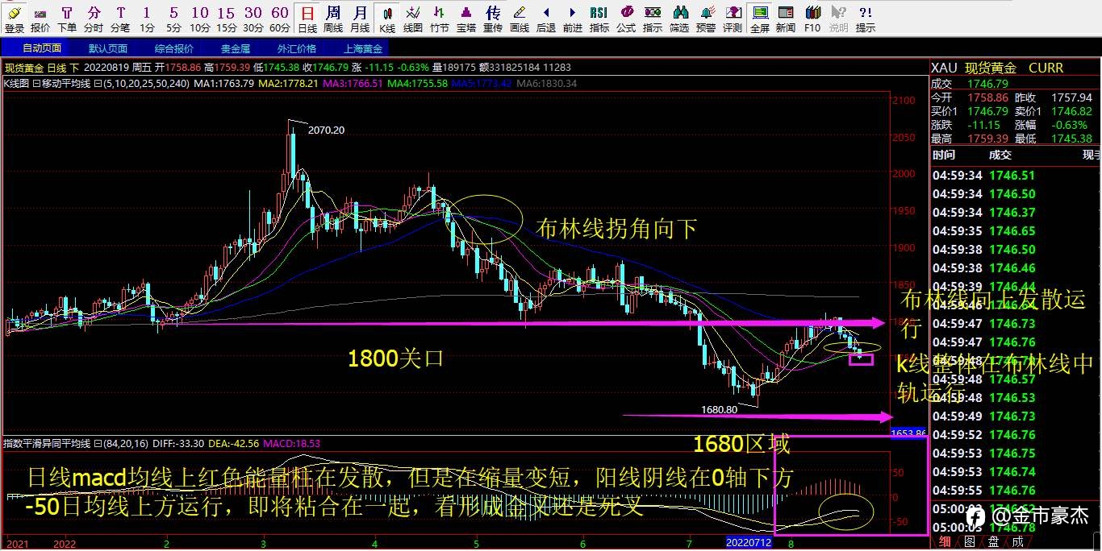Click the 现货黄金 日线 chart title

pyautogui.click(x=42, y=68)
